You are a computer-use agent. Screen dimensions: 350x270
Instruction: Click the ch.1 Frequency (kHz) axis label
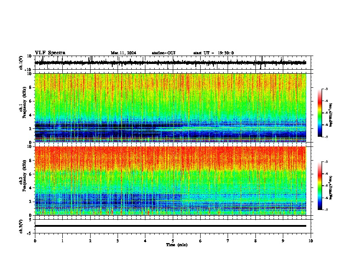click(25, 102)
